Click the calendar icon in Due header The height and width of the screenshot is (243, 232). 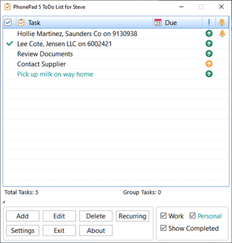coord(158,23)
